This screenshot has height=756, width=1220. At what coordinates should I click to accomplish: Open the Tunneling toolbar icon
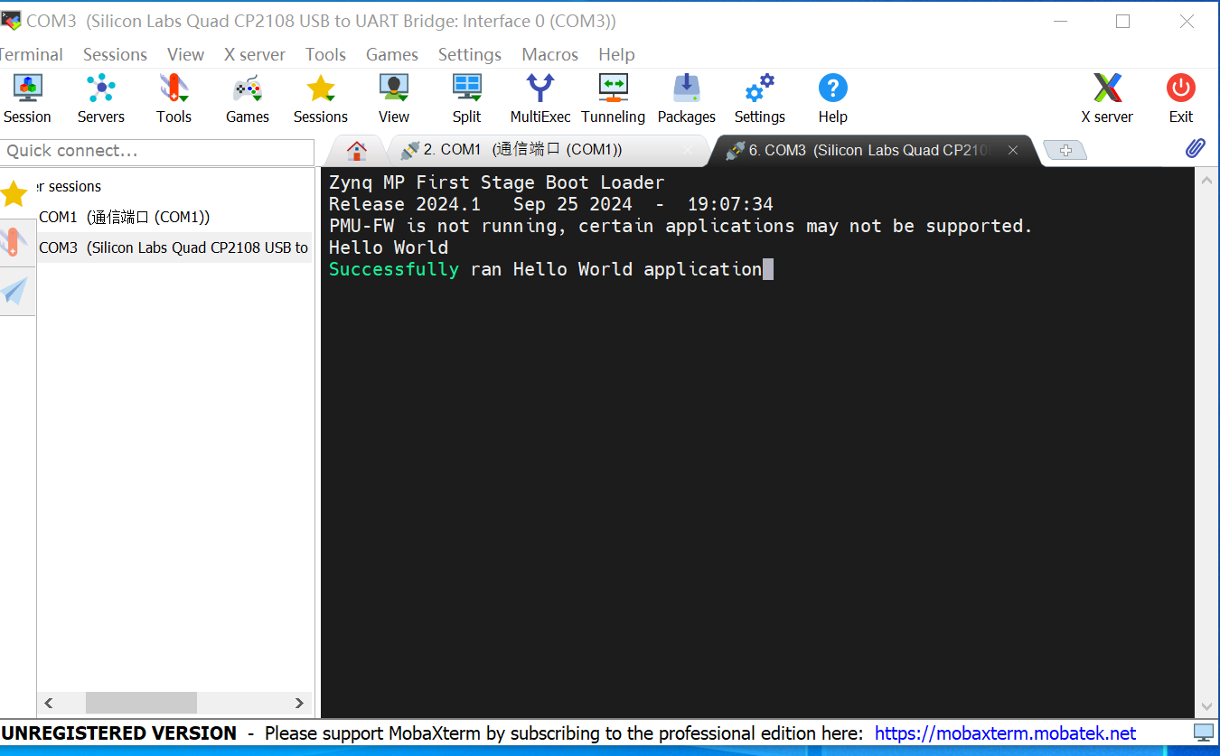click(614, 98)
